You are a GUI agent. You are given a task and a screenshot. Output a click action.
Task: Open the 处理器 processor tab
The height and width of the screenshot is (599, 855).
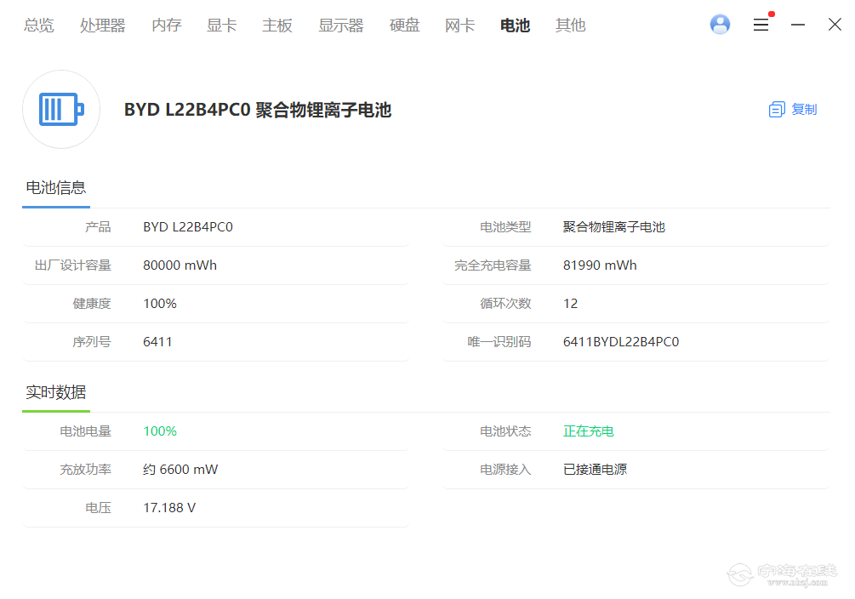point(102,25)
